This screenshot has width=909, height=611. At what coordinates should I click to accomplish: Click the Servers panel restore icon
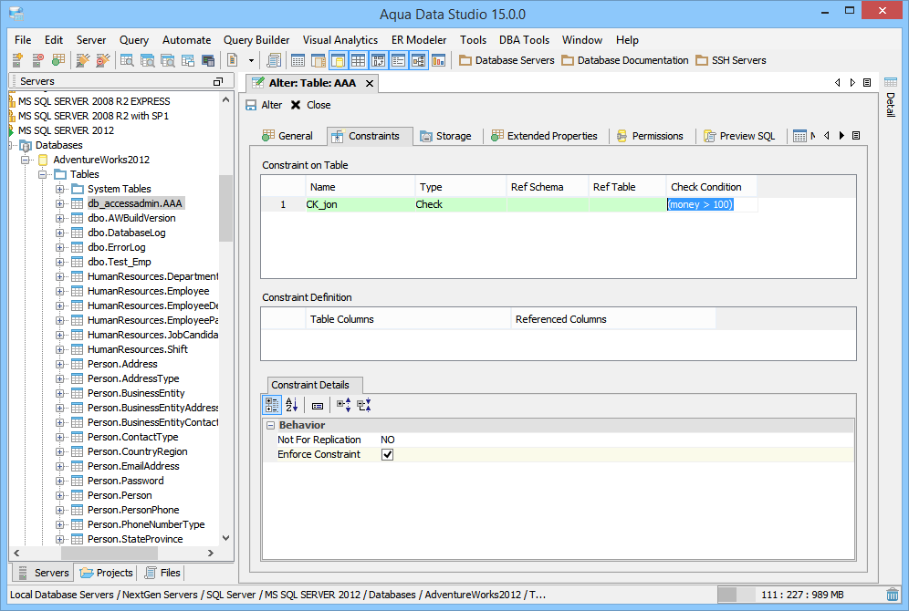pyautogui.click(x=218, y=82)
